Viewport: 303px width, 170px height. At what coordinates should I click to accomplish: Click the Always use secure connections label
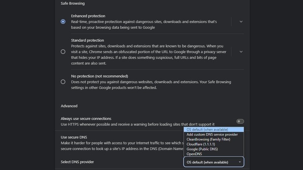click(x=86, y=118)
